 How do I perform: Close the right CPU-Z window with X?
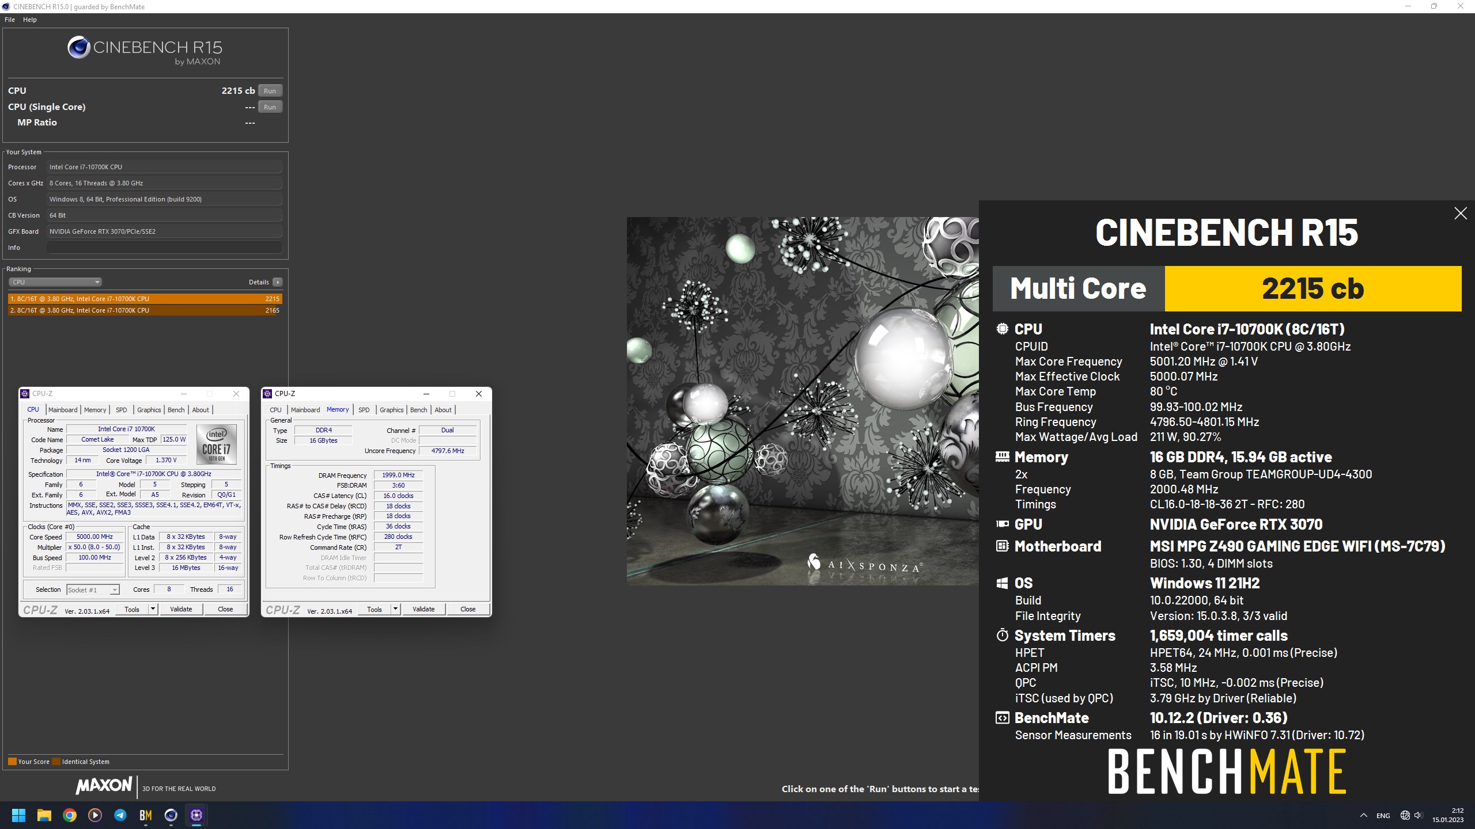(478, 394)
